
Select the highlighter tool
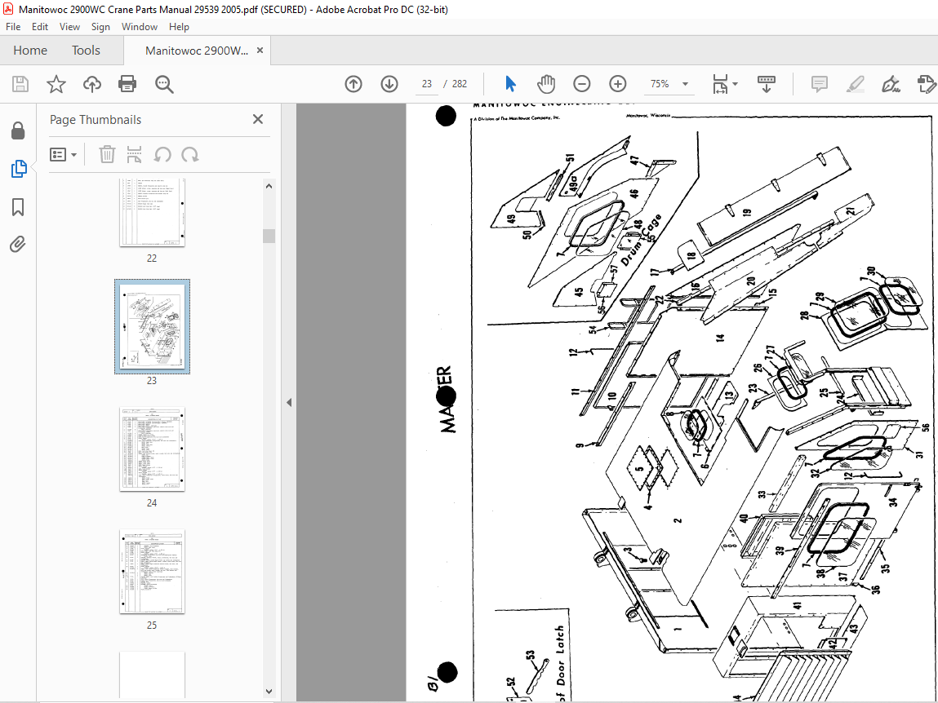point(856,84)
